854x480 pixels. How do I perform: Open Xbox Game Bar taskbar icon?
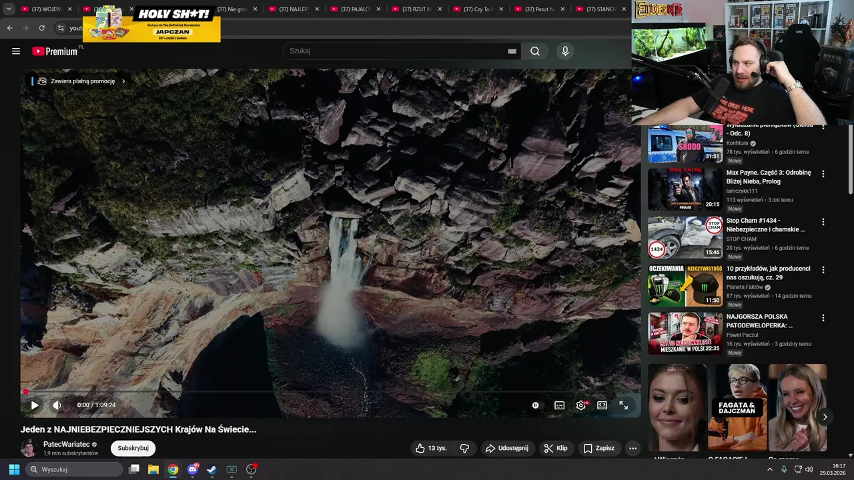coord(232,469)
